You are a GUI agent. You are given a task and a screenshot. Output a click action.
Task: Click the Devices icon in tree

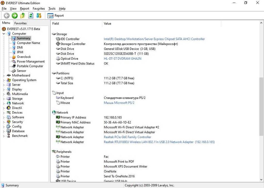(x=9, y=113)
